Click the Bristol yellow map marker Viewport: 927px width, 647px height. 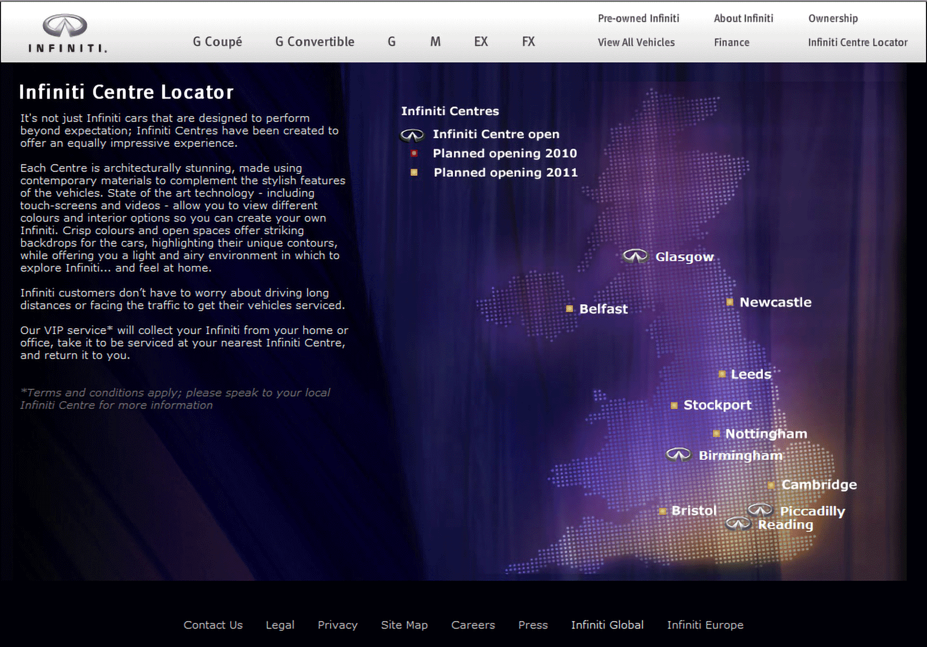(x=662, y=511)
